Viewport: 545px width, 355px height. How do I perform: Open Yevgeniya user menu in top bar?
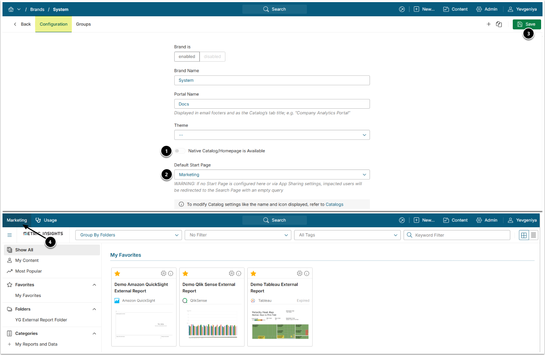point(522,9)
